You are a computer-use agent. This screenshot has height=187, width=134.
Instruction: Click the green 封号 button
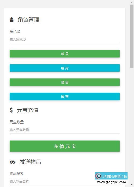65,54
